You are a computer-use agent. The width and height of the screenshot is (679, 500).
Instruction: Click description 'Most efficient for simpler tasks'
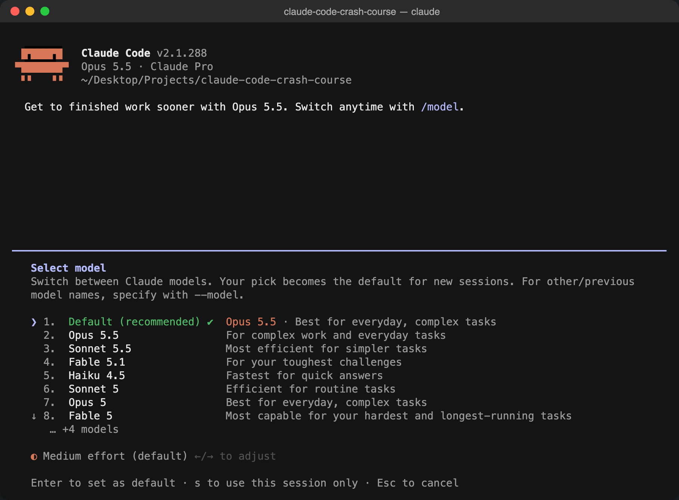(x=326, y=349)
